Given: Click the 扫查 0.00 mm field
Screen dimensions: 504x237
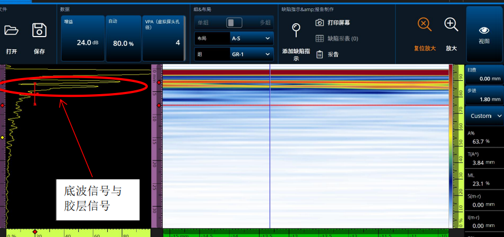Looking at the screenshot, I should (x=484, y=74).
